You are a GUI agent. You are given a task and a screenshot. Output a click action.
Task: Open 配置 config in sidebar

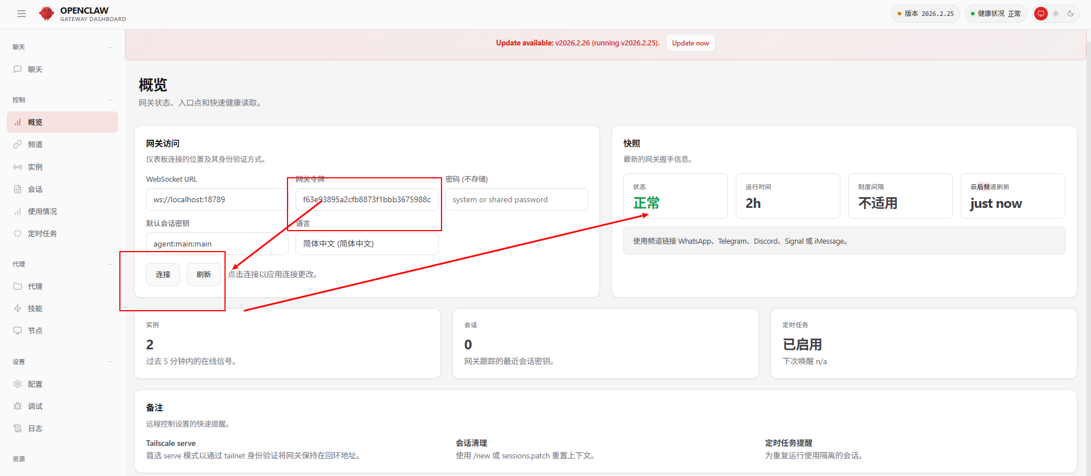(x=63, y=384)
